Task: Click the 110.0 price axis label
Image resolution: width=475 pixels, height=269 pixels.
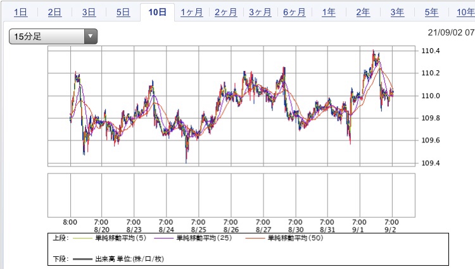Action: click(431, 96)
